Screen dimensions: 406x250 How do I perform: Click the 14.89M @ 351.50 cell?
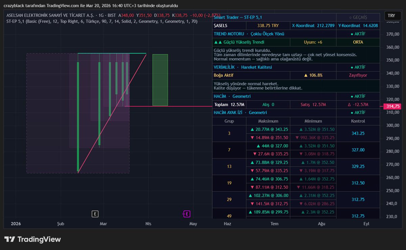pyautogui.click(x=268, y=138)
